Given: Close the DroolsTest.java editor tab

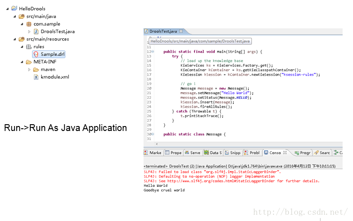Looking at the screenshot, I should click(181, 31).
